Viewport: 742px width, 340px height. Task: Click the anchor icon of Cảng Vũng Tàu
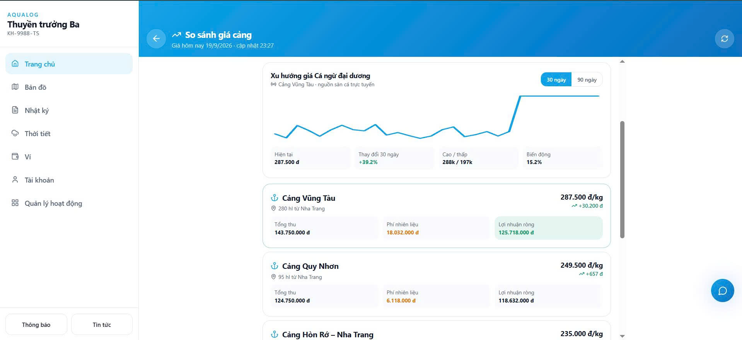[x=275, y=198]
